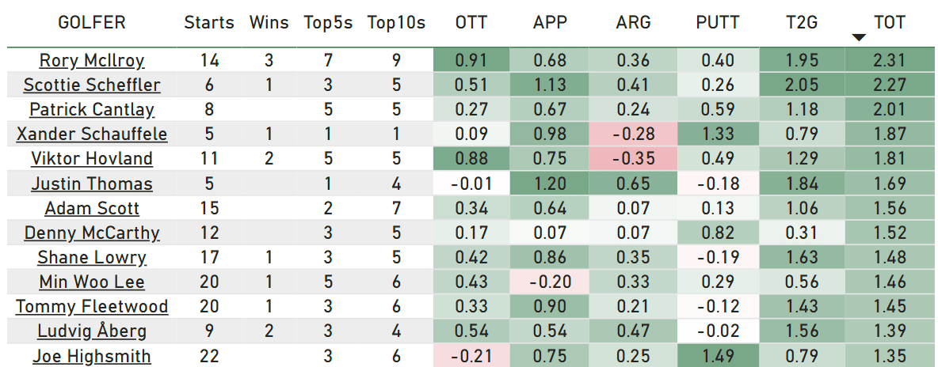Sort table by Starts column header

click(209, 23)
